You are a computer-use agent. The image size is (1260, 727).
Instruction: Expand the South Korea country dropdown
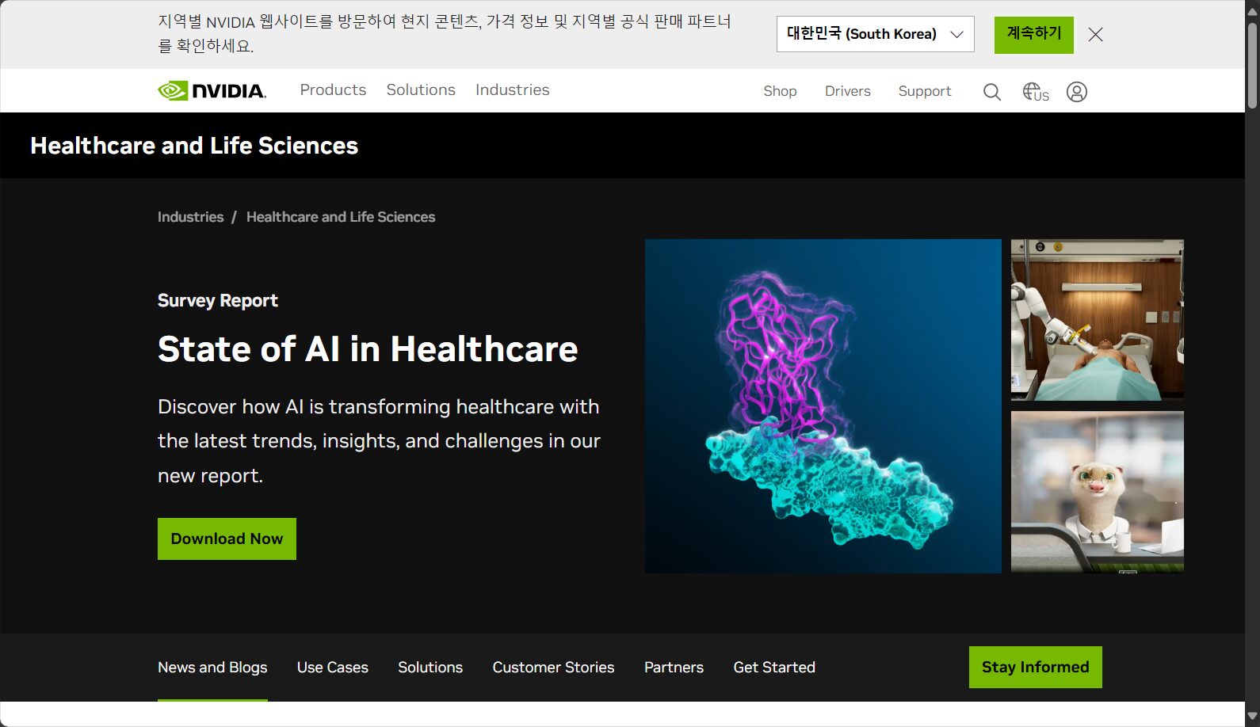[x=875, y=34]
